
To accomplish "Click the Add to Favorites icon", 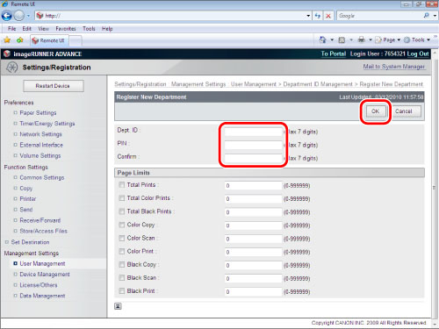I will [x=20, y=40].
